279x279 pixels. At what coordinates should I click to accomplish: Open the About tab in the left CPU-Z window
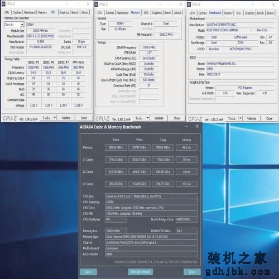[x=85, y=12]
